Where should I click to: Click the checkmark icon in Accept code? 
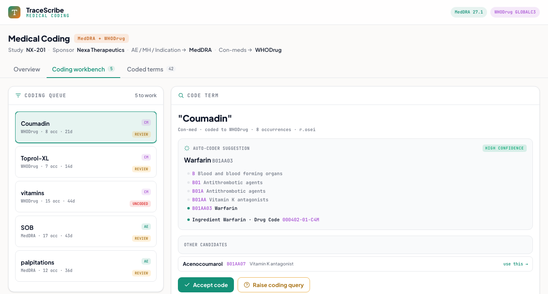[187, 285]
